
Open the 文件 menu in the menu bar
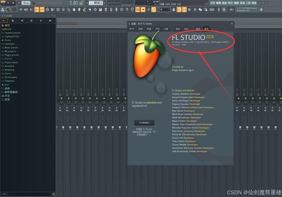pyautogui.click(x=212, y=3)
